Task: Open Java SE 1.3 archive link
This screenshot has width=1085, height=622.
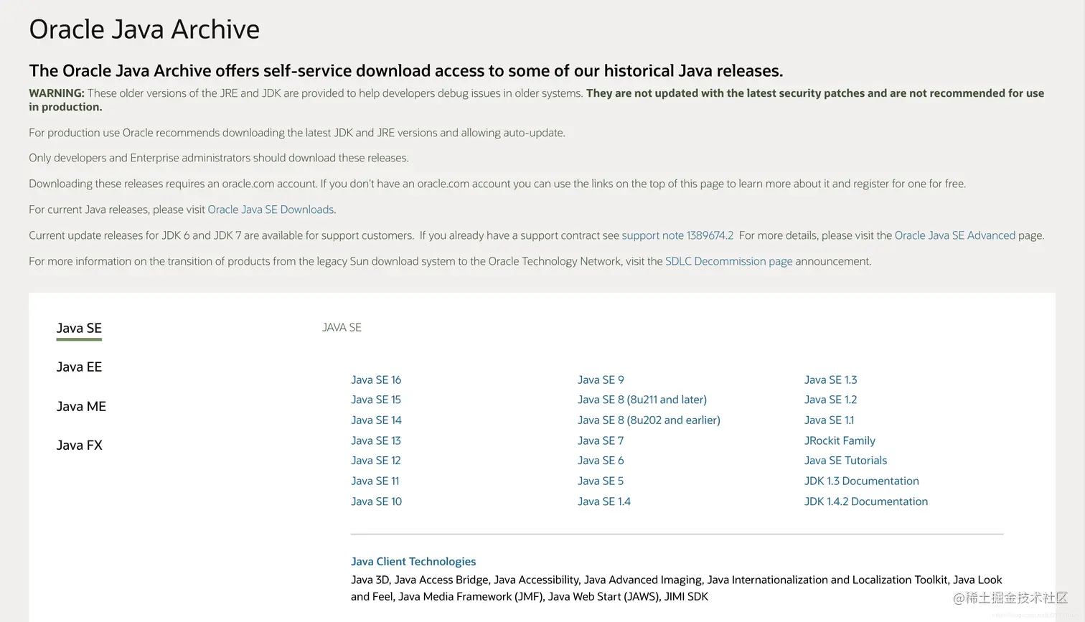Action: click(x=830, y=380)
